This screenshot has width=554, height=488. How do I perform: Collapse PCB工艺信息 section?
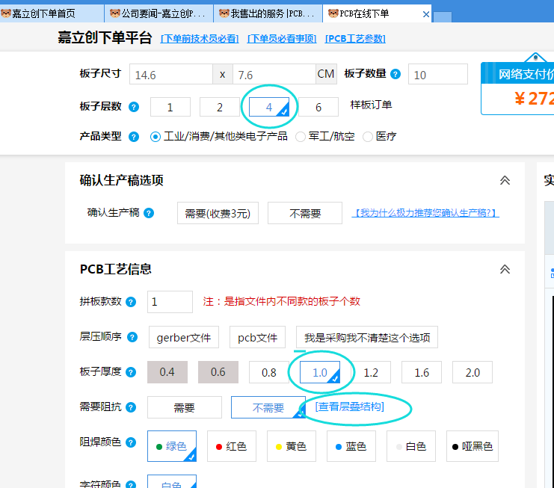coord(505,270)
